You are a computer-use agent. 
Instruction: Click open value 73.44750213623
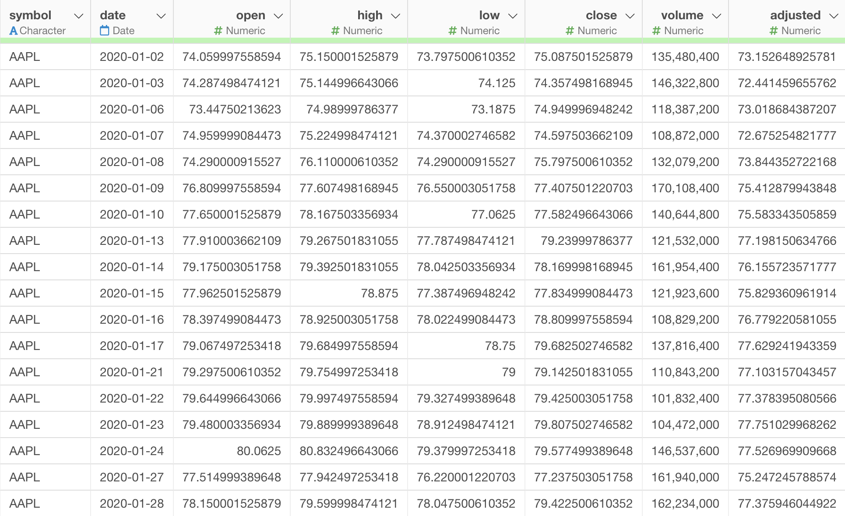click(x=235, y=110)
